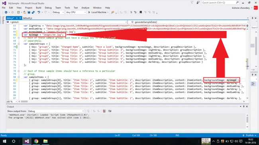Click the green Start debugging play icon
This screenshot has width=259, height=145.
point(89,12)
